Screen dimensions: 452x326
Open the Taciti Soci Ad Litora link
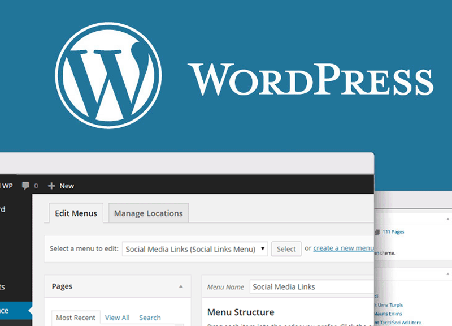[x=398, y=323]
